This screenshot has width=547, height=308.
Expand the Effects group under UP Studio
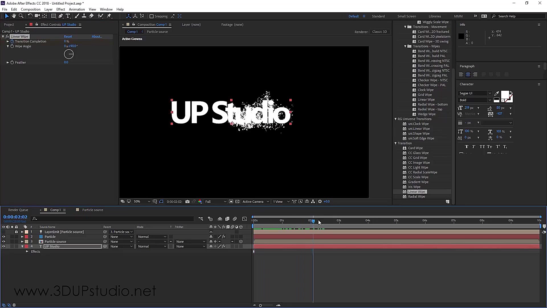(x=27, y=252)
